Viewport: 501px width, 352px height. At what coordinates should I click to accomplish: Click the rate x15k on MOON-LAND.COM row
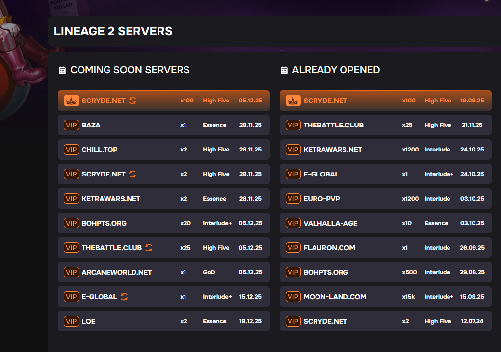point(408,297)
